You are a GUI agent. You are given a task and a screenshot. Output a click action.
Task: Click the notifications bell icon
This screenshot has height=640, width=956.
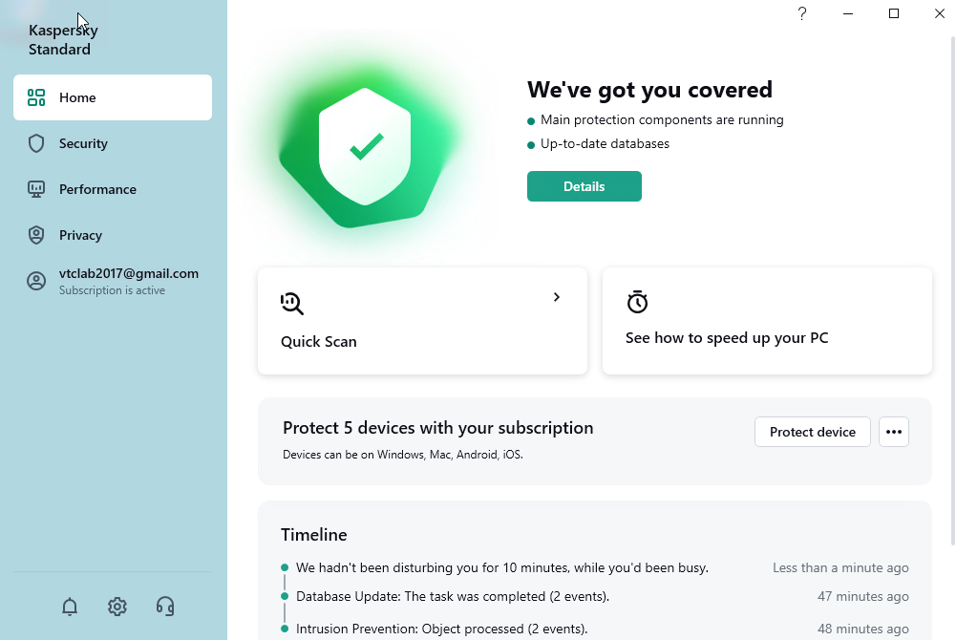(70, 607)
